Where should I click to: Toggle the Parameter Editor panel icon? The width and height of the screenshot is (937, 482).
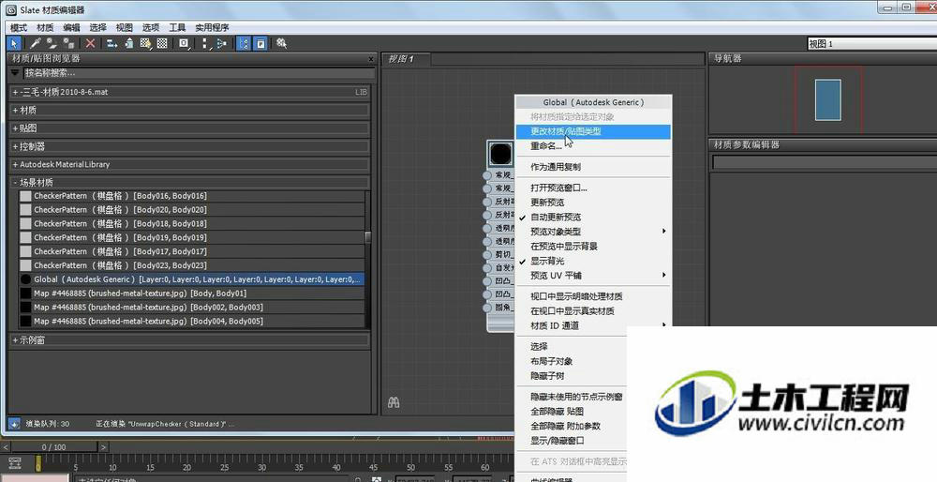click(260, 43)
